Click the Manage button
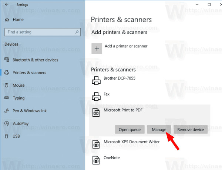222x170 pixels. click(x=159, y=130)
